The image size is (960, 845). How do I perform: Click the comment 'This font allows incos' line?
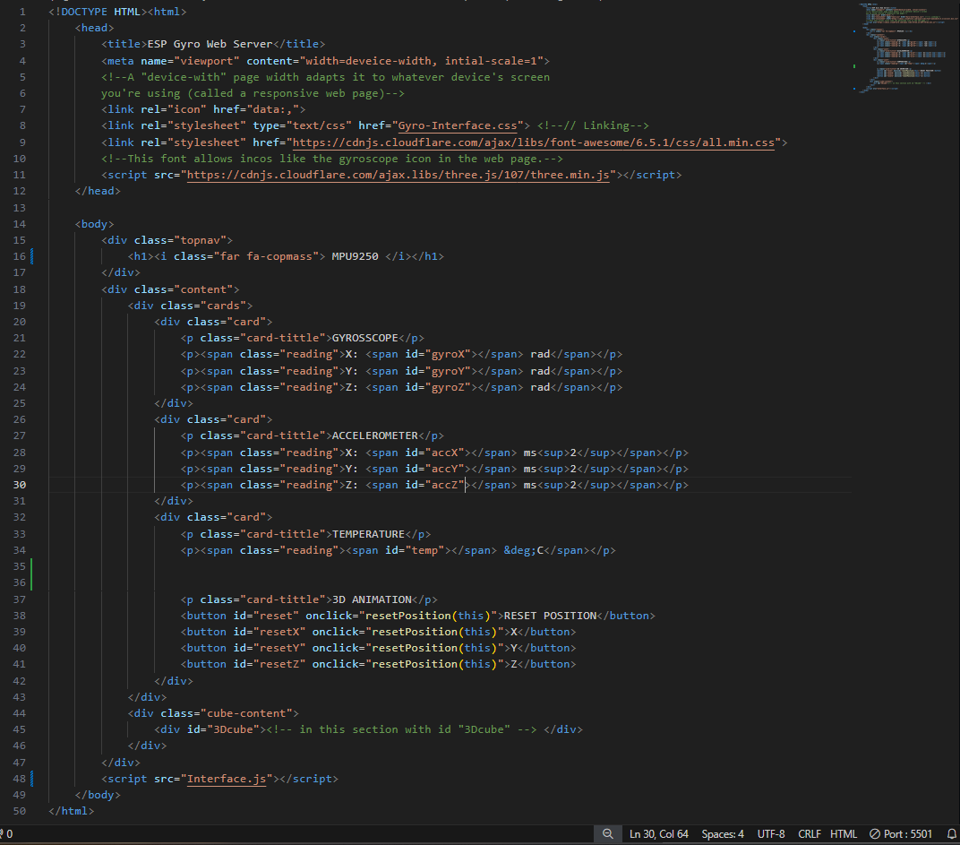[x=332, y=159]
